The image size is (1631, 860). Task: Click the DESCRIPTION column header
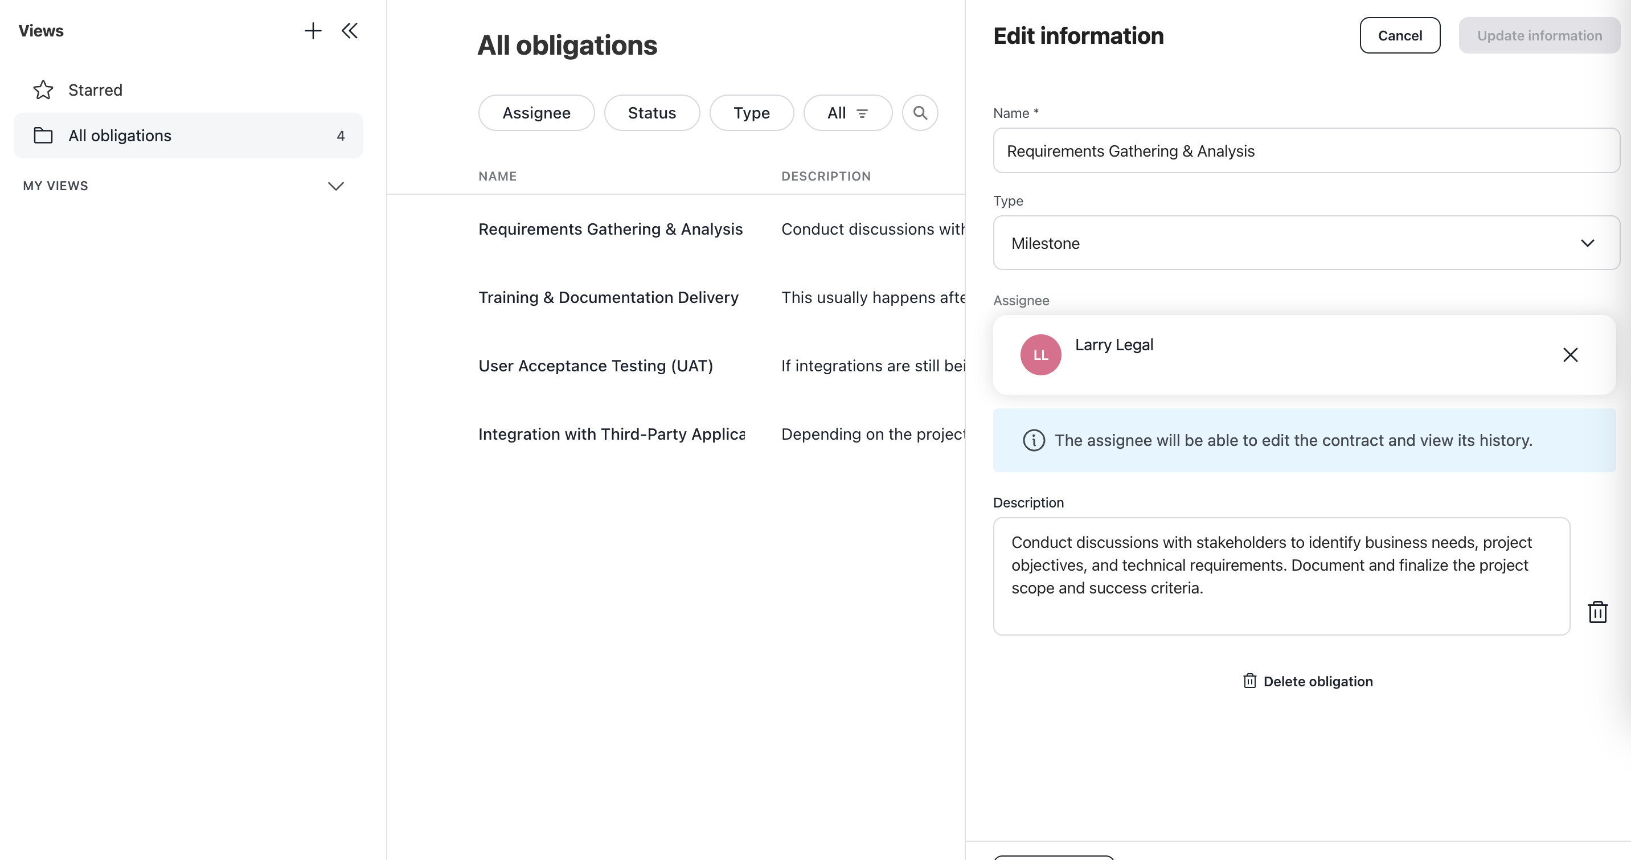(x=826, y=176)
